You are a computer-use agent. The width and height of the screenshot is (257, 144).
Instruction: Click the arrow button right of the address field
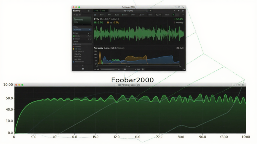(151, 11)
